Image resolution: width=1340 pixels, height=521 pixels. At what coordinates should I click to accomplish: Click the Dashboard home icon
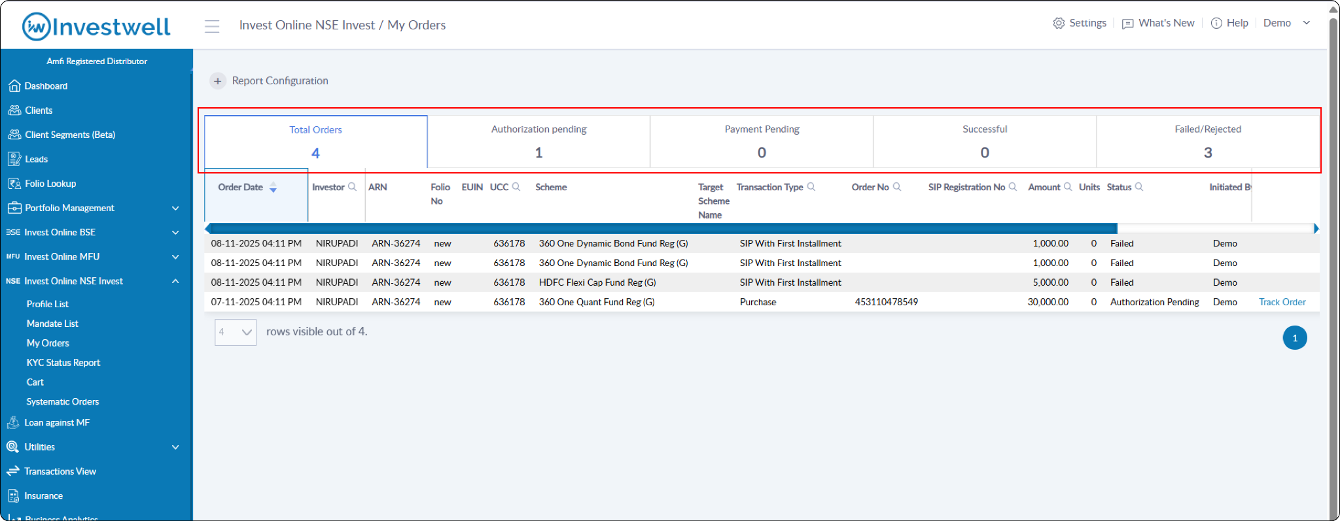pos(14,86)
